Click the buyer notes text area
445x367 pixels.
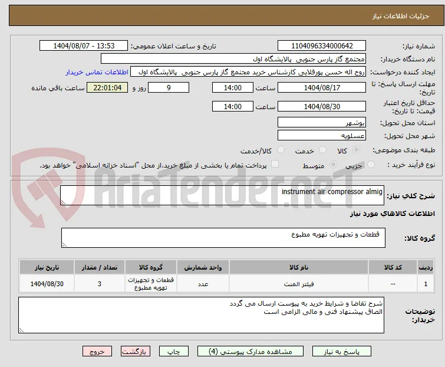[x=201, y=315]
